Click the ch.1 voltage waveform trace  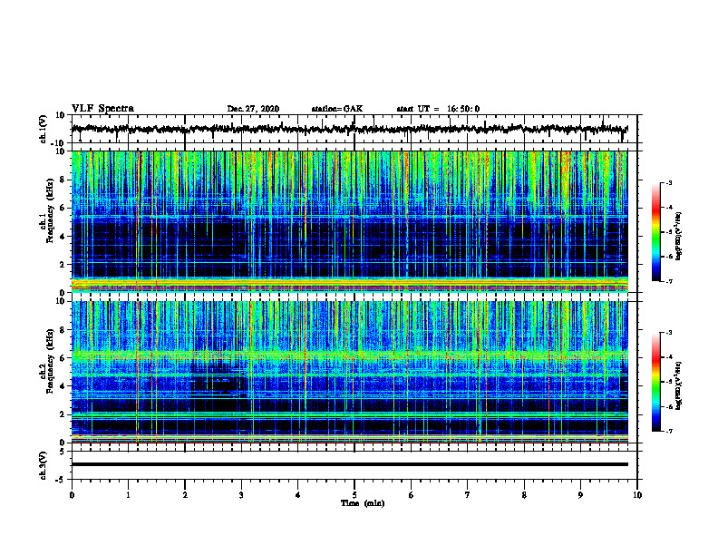tap(349, 129)
